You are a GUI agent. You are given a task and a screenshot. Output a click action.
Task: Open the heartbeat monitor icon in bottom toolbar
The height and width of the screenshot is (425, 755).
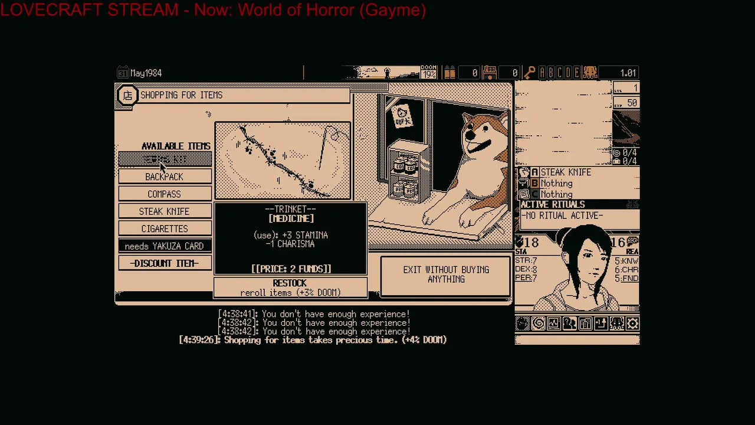point(554,323)
